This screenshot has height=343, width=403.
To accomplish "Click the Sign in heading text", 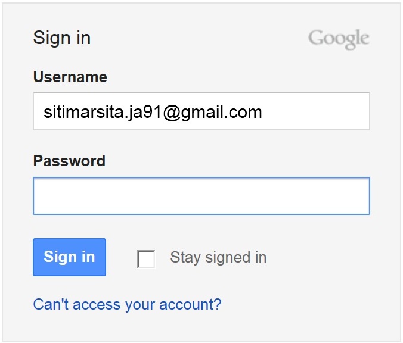I will pyautogui.click(x=62, y=38).
